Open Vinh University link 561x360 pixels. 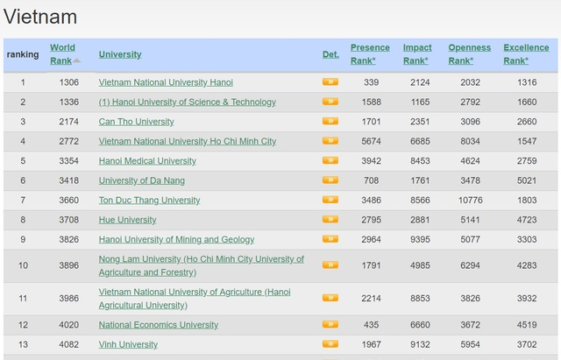128,344
